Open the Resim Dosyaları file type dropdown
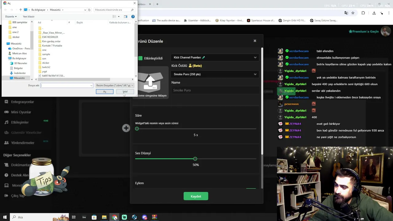The image size is (393, 221). pyautogui.click(x=115, y=85)
